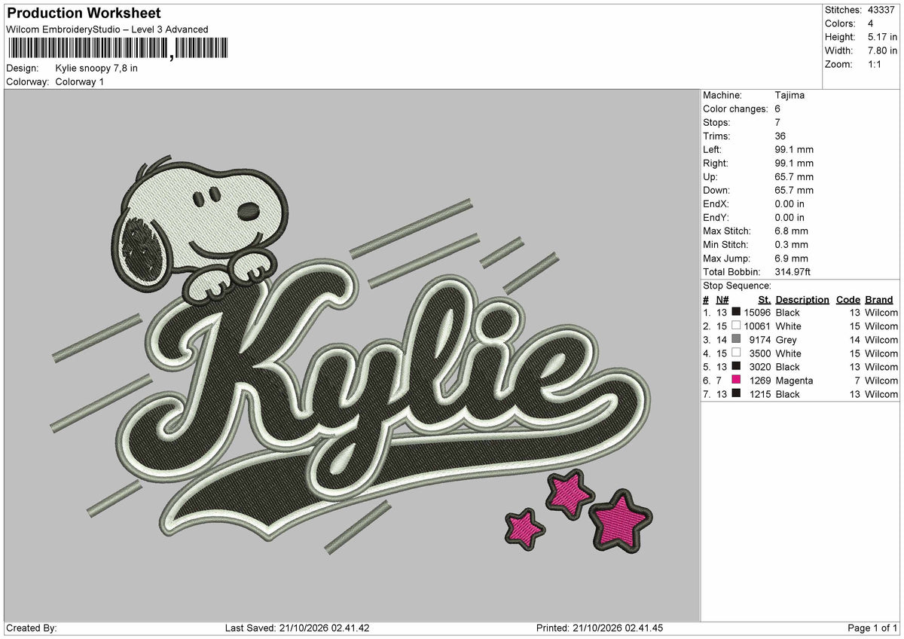Click the largest magenta star in the preview
The width and height of the screenshot is (904, 639).
pyautogui.click(x=619, y=521)
